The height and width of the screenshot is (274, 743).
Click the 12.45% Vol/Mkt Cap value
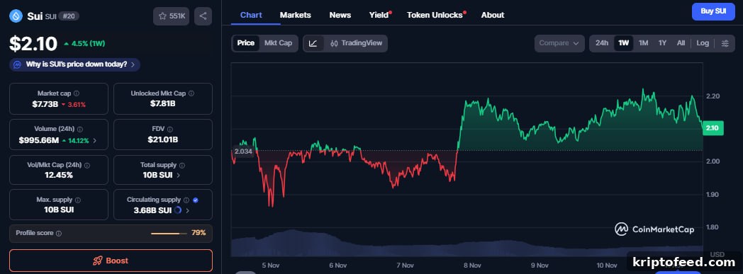pyautogui.click(x=59, y=175)
